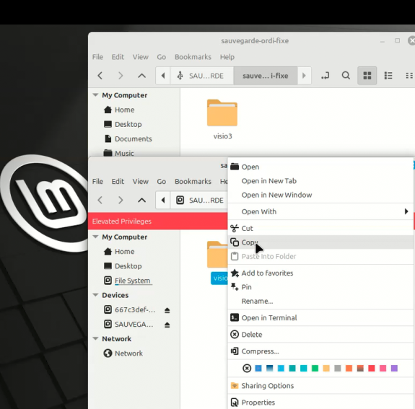This screenshot has height=409, width=415.
Task: Eject the 667c3def device
Action: coord(167,310)
